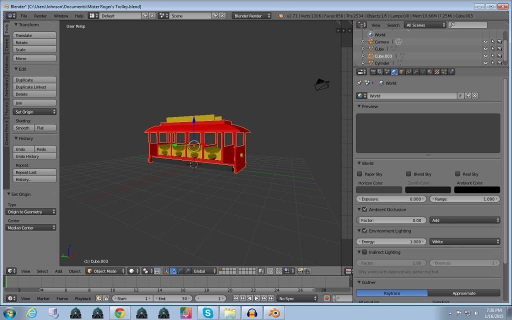Open the Environment Lighting White color dropdown
This screenshot has height=320, width=512.
pyautogui.click(x=464, y=241)
